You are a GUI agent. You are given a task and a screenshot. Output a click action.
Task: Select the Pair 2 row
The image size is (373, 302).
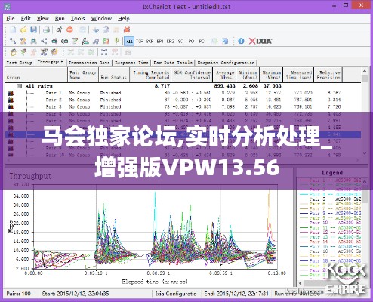(183, 100)
